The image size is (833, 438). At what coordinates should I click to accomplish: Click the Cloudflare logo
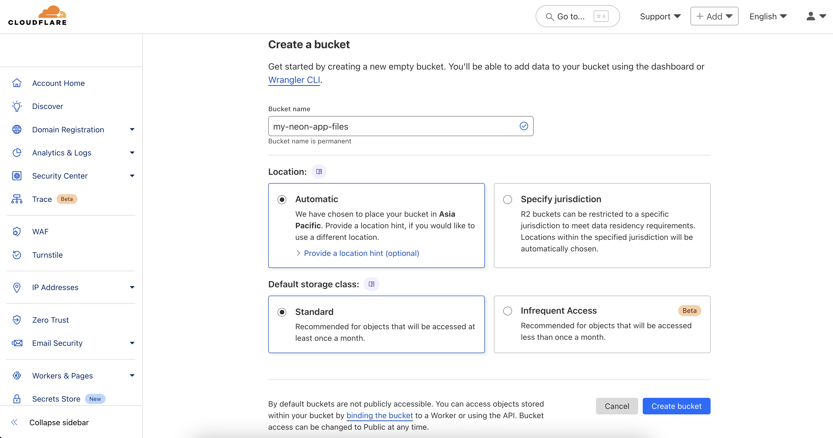[37, 15]
